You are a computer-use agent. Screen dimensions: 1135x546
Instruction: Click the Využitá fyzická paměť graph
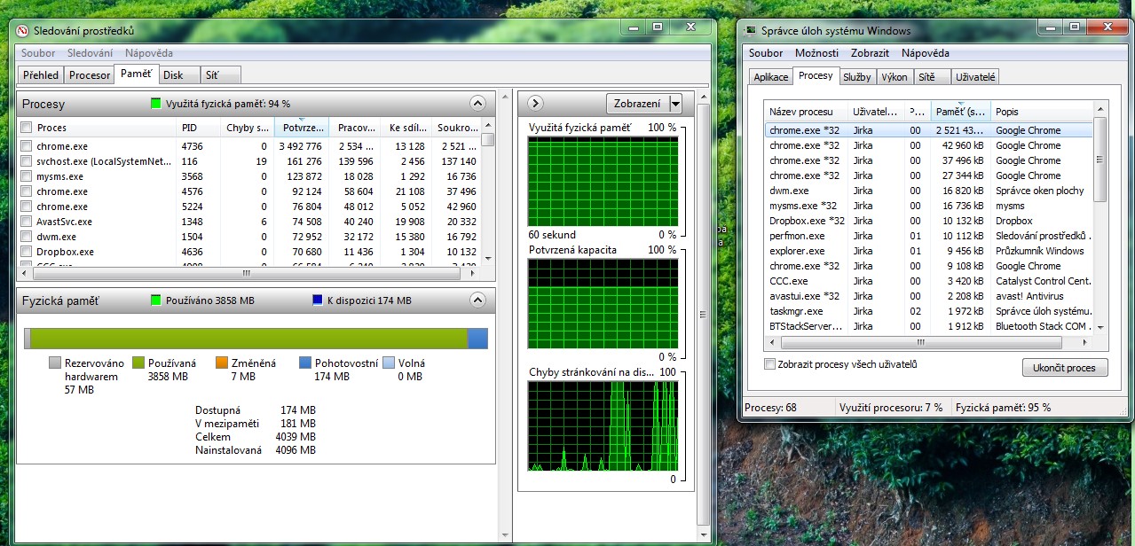[x=603, y=180]
